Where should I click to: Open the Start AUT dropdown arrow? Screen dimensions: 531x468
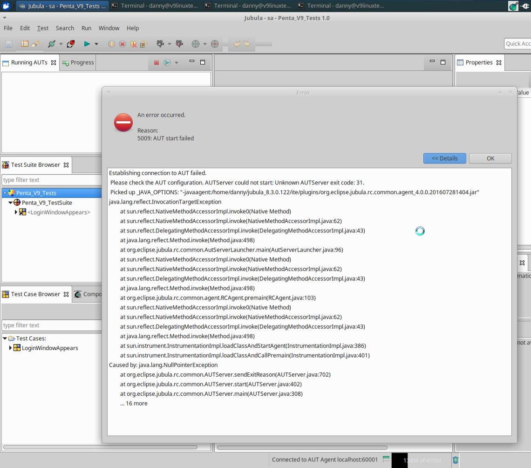[x=96, y=44]
